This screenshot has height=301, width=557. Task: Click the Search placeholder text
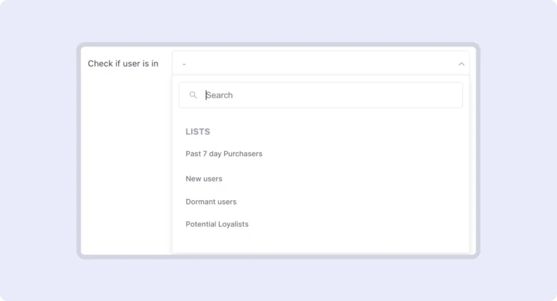coord(219,95)
